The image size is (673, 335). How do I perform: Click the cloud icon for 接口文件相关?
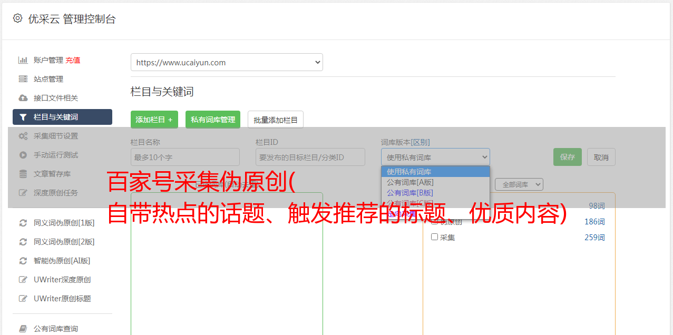point(23,98)
